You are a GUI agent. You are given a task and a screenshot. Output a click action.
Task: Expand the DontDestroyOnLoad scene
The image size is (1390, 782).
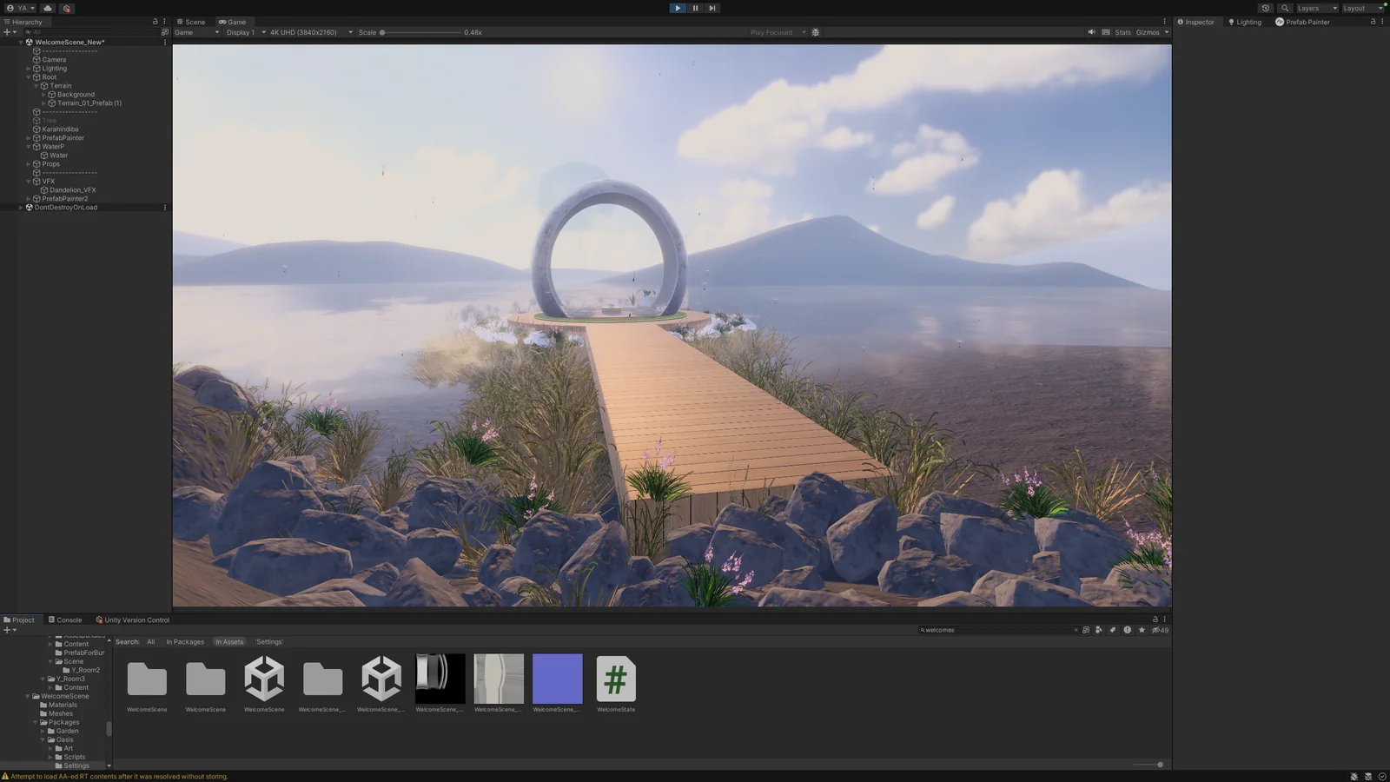[x=21, y=207]
